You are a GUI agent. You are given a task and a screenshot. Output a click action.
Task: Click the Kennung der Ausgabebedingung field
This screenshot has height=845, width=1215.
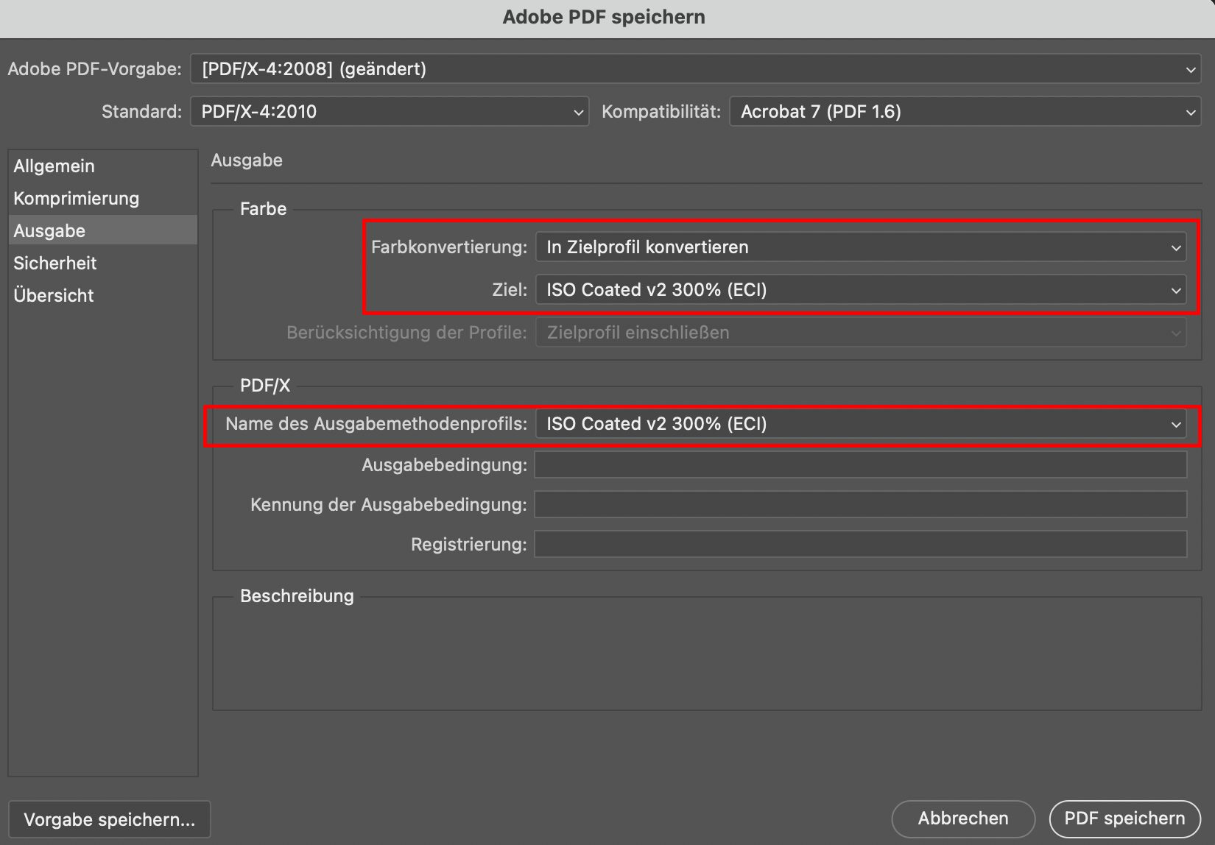coord(861,505)
